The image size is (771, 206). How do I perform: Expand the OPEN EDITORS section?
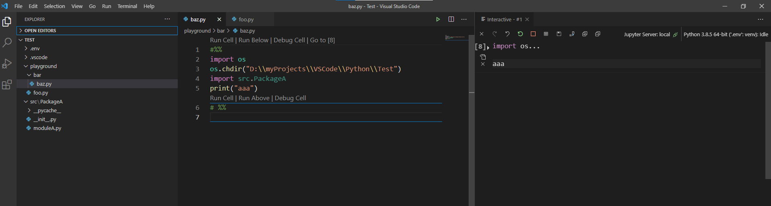97,31
